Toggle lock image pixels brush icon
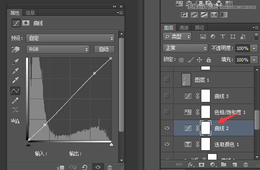This screenshot has height=170, width=260. (191, 59)
